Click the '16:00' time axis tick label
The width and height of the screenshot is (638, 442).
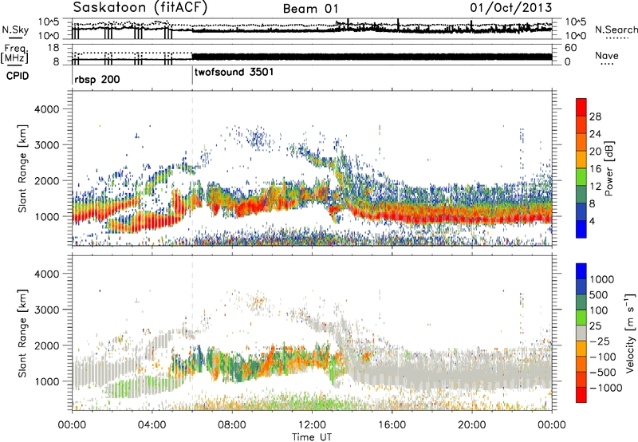[392, 425]
